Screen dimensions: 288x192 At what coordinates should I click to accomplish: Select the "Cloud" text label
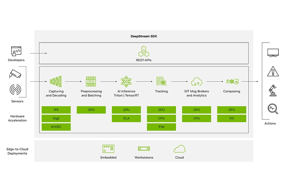[x=180, y=157]
